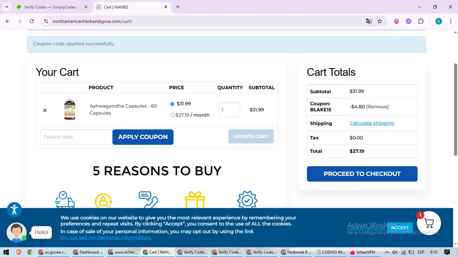Go forward in browser history

(x=20, y=21)
